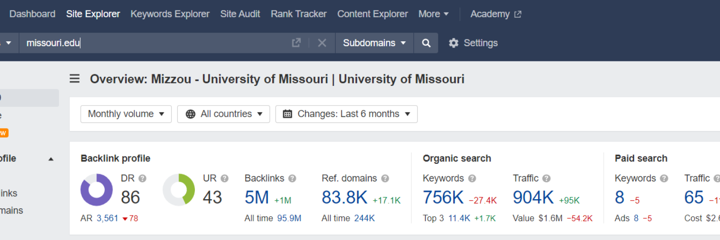The image size is (720, 240).
Task: Open the Academy external link
Action: pos(495,14)
